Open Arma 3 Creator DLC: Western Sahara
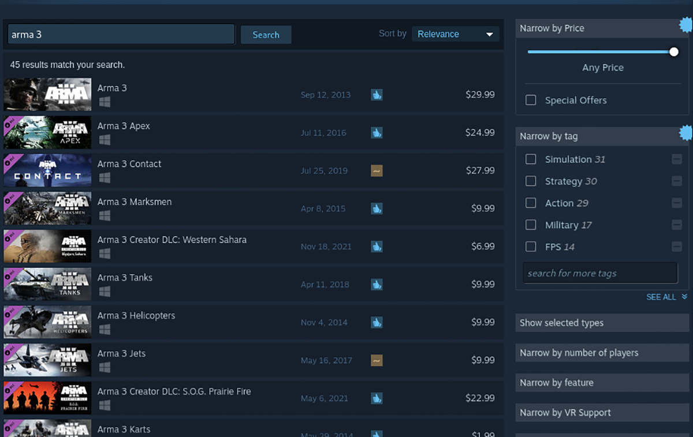This screenshot has width=693, height=437. (x=253, y=246)
